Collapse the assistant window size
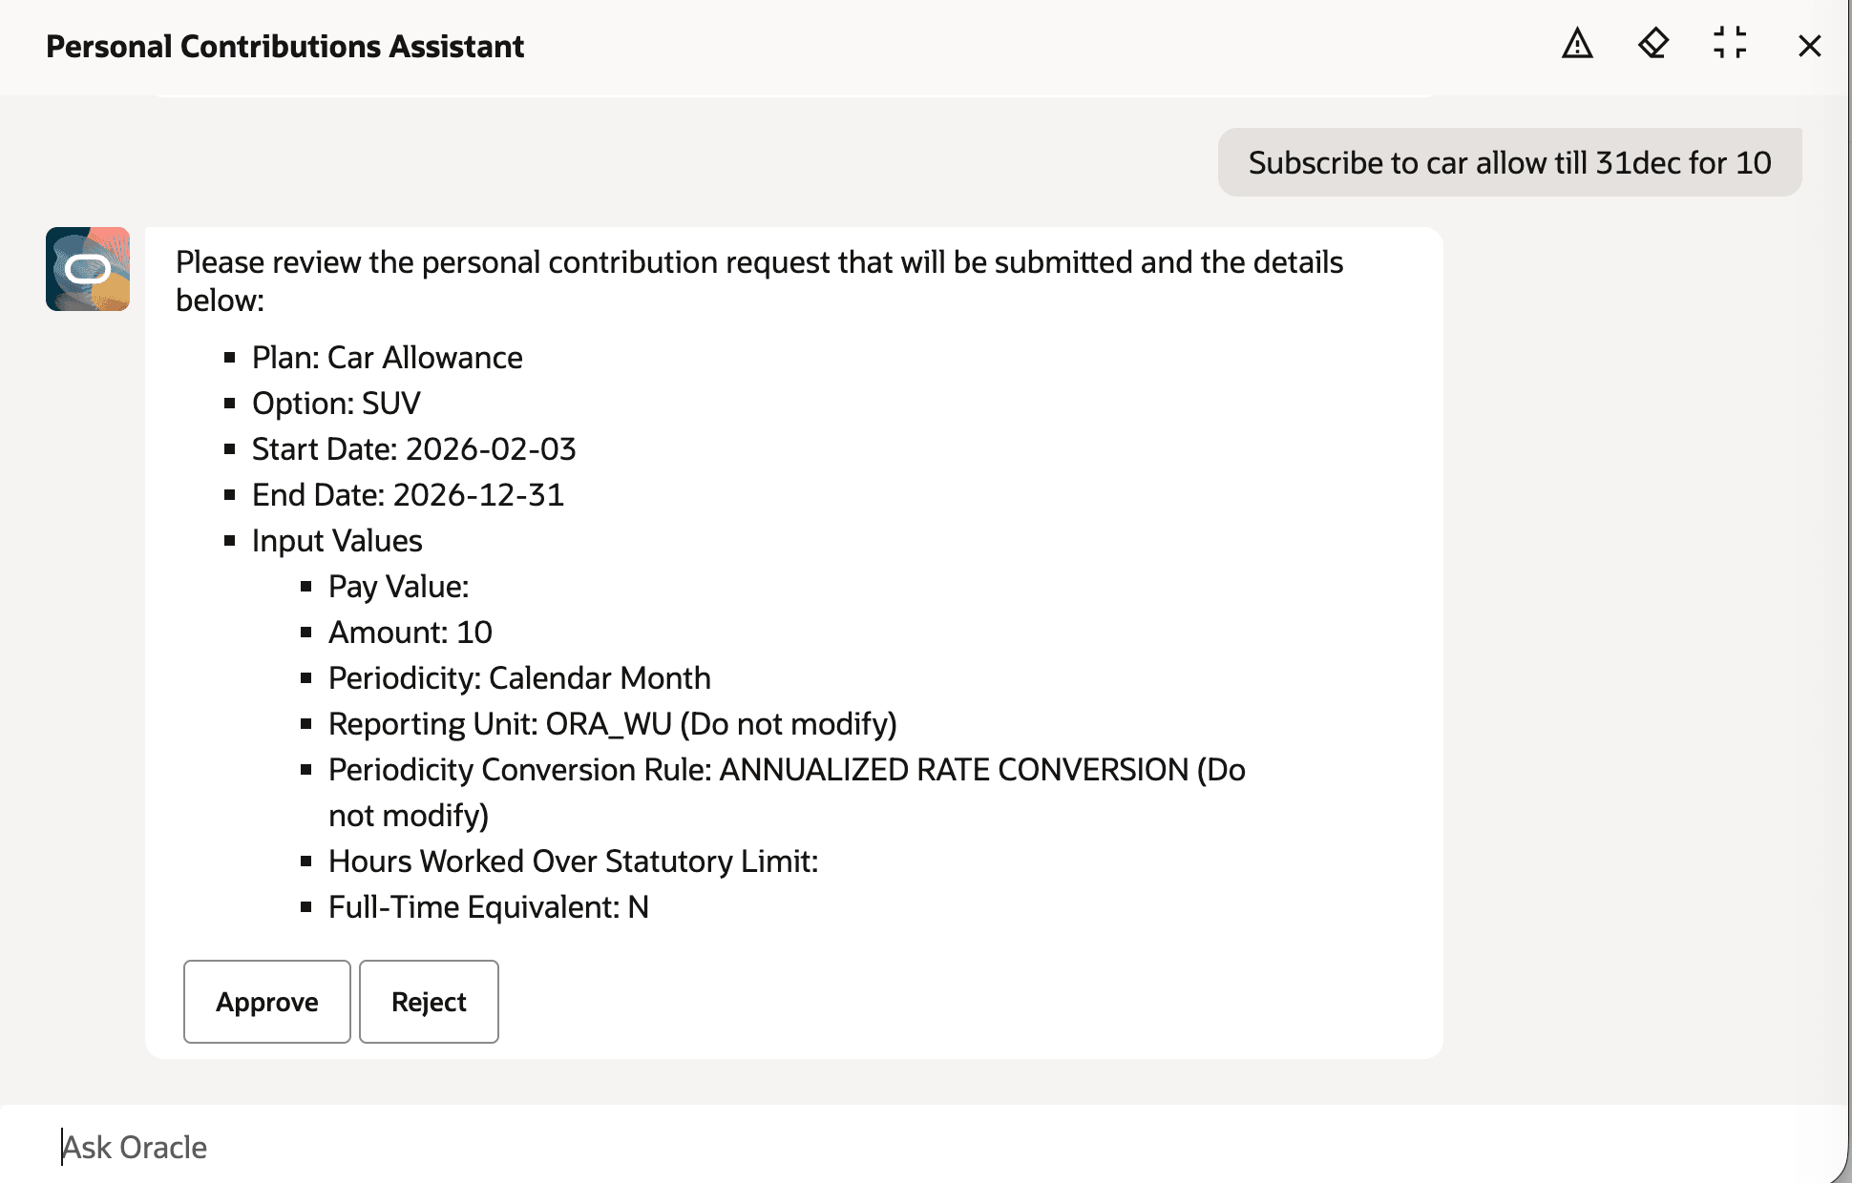This screenshot has height=1183, width=1852. tap(1732, 45)
